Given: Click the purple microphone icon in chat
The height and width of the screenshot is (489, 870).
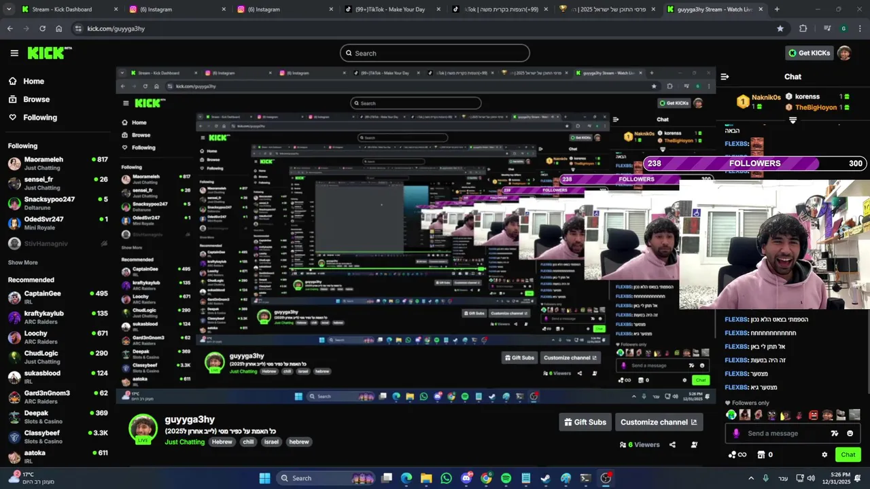Looking at the screenshot, I should (736, 433).
